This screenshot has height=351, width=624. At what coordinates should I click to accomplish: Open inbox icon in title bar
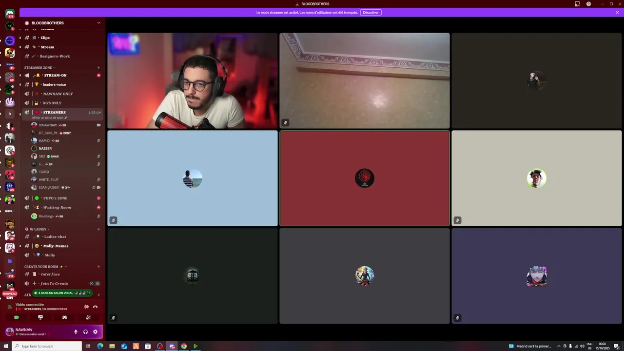click(x=577, y=4)
